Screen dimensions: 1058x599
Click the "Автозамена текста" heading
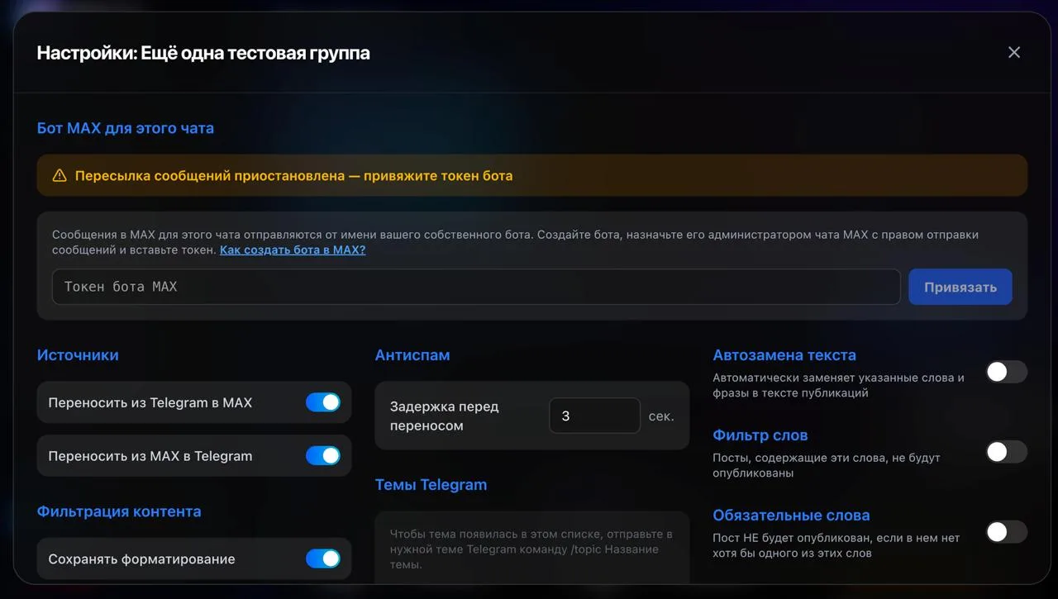[x=784, y=355]
